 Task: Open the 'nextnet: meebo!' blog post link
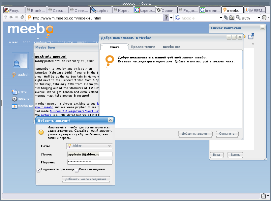click(51, 56)
